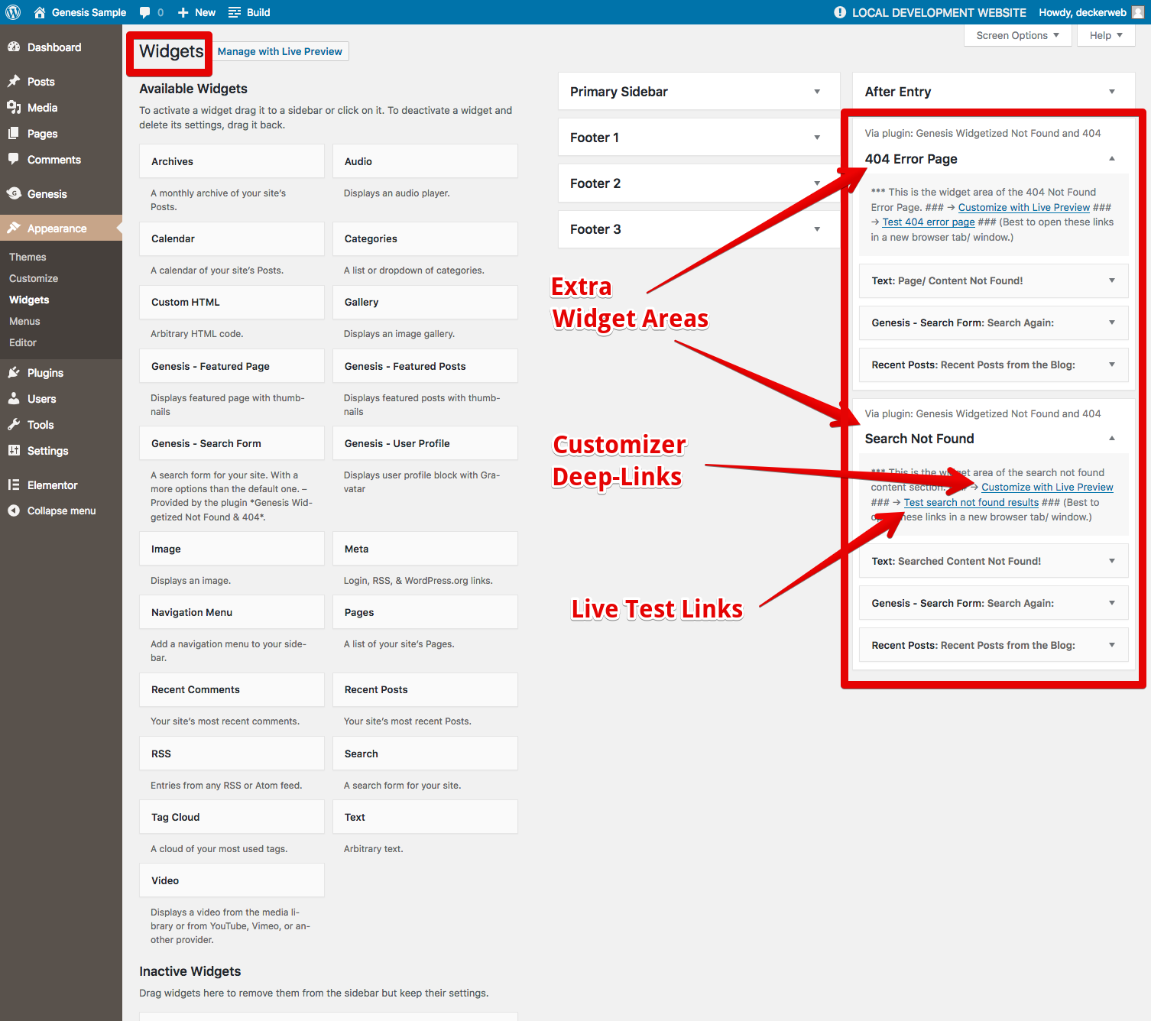Select the Video available widget
The width and height of the screenshot is (1151, 1021).
click(232, 880)
